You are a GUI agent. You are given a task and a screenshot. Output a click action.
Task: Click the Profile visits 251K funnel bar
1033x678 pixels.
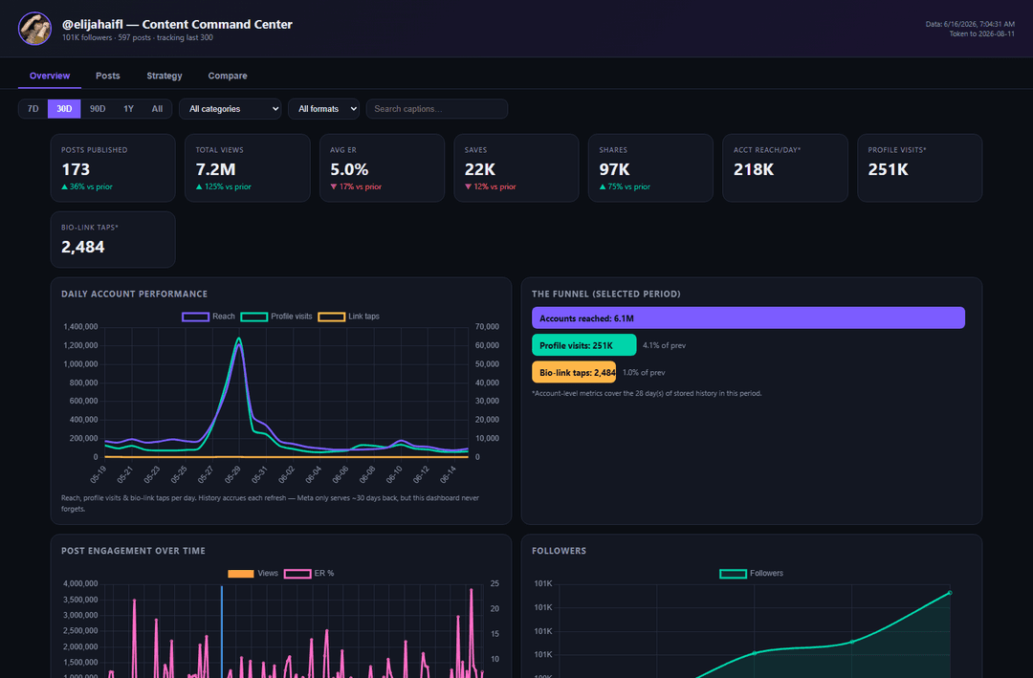click(583, 345)
